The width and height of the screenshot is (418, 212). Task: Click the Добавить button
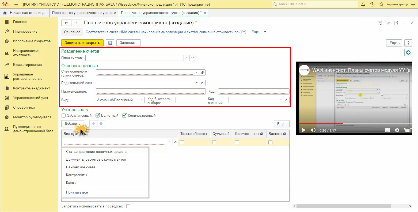click(x=73, y=124)
